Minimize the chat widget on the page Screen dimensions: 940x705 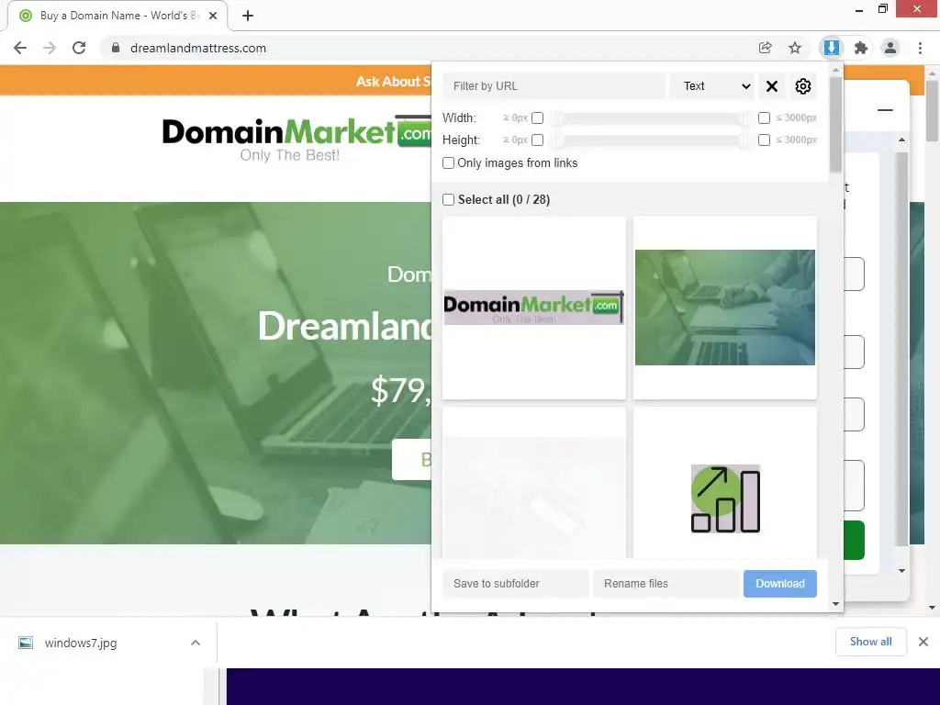pyautogui.click(x=886, y=110)
